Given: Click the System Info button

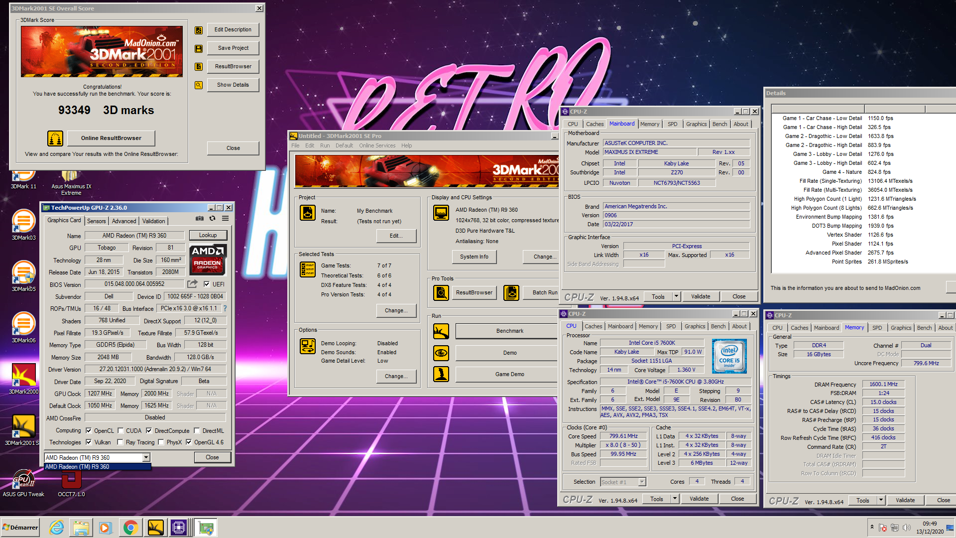Looking at the screenshot, I should pos(474,257).
